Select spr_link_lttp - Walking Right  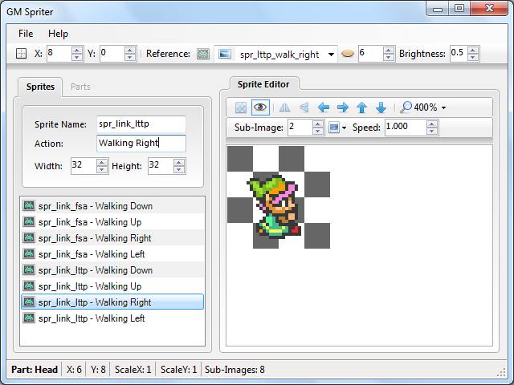(112, 302)
